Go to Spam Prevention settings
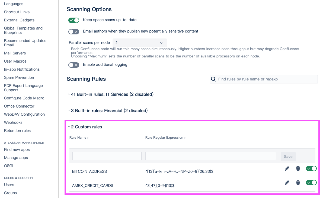Image resolution: width=323 pixels, height=198 pixels. click(19, 77)
